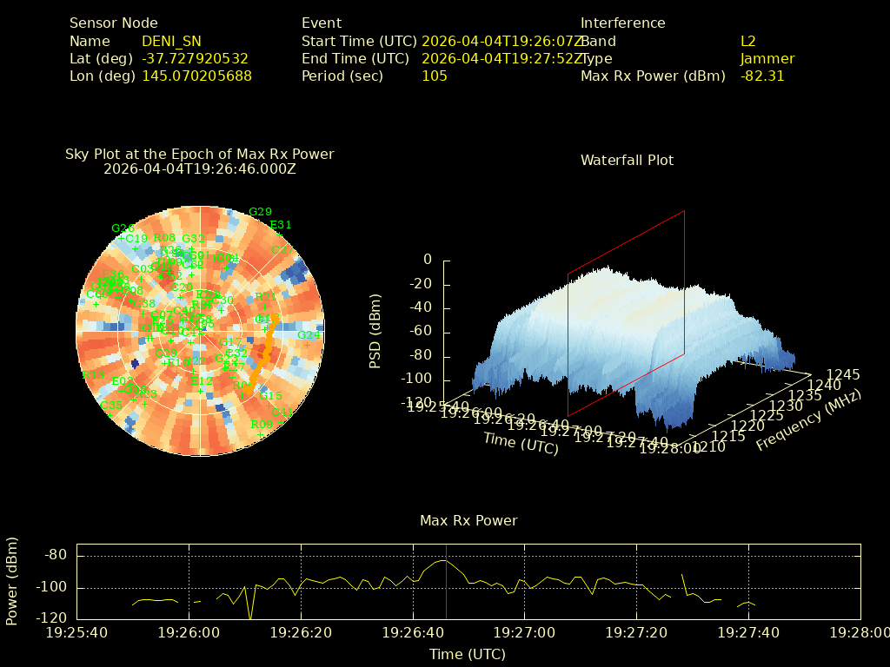The height and width of the screenshot is (667, 890).
Task: Select the E31 satellite marker
Action: tap(281, 226)
